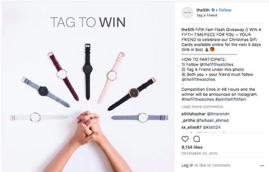The image size is (269, 172).
Task: Load more comments
Action: 202,106
